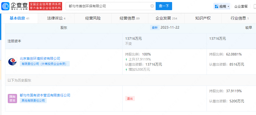Click the device icon beside 企业套餐
Screen dimensions: 256x115
[255, 6]
